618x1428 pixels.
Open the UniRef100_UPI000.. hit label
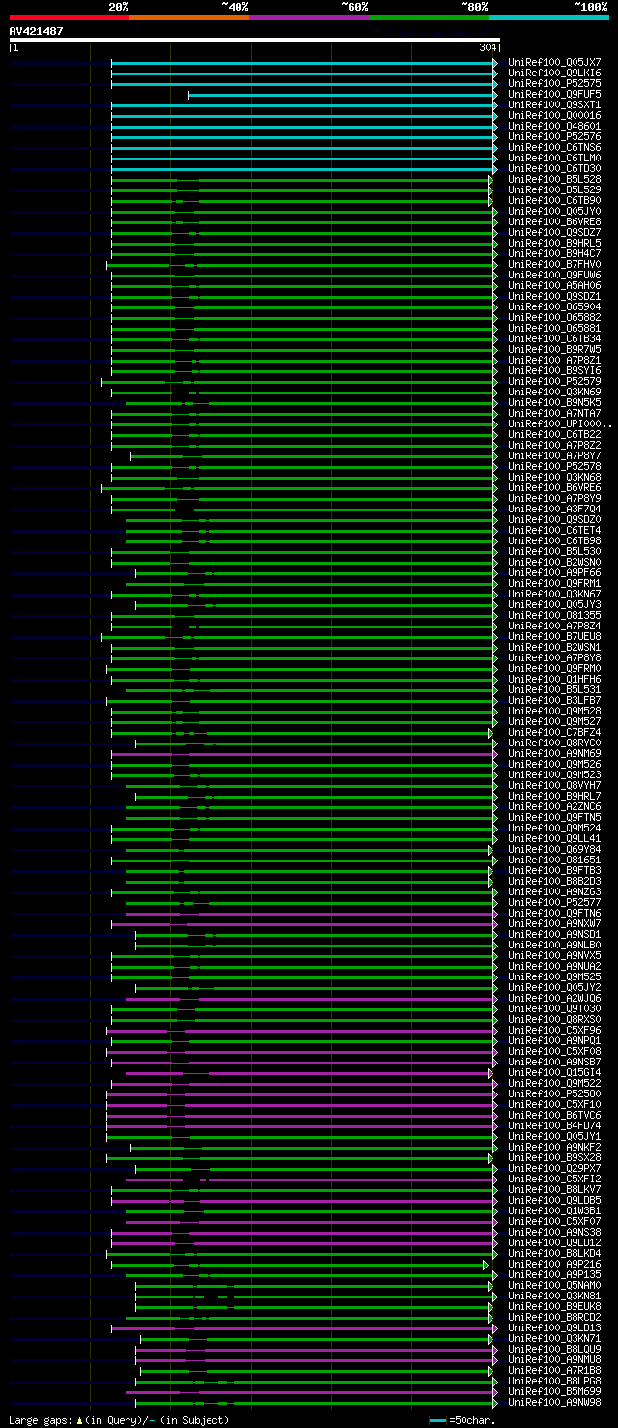tap(560, 424)
